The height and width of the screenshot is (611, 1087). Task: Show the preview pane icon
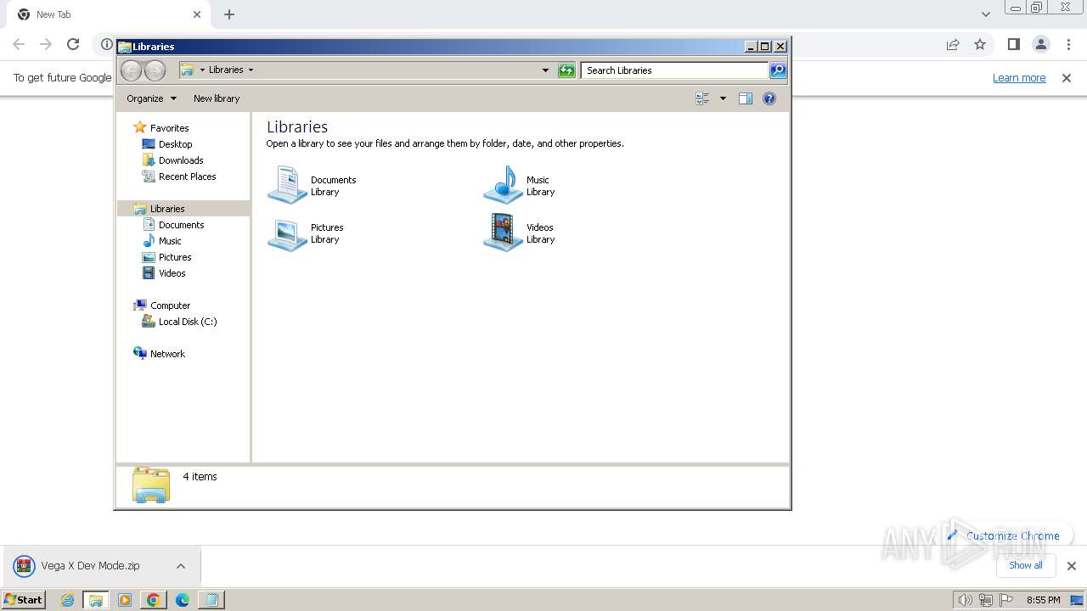[746, 98]
